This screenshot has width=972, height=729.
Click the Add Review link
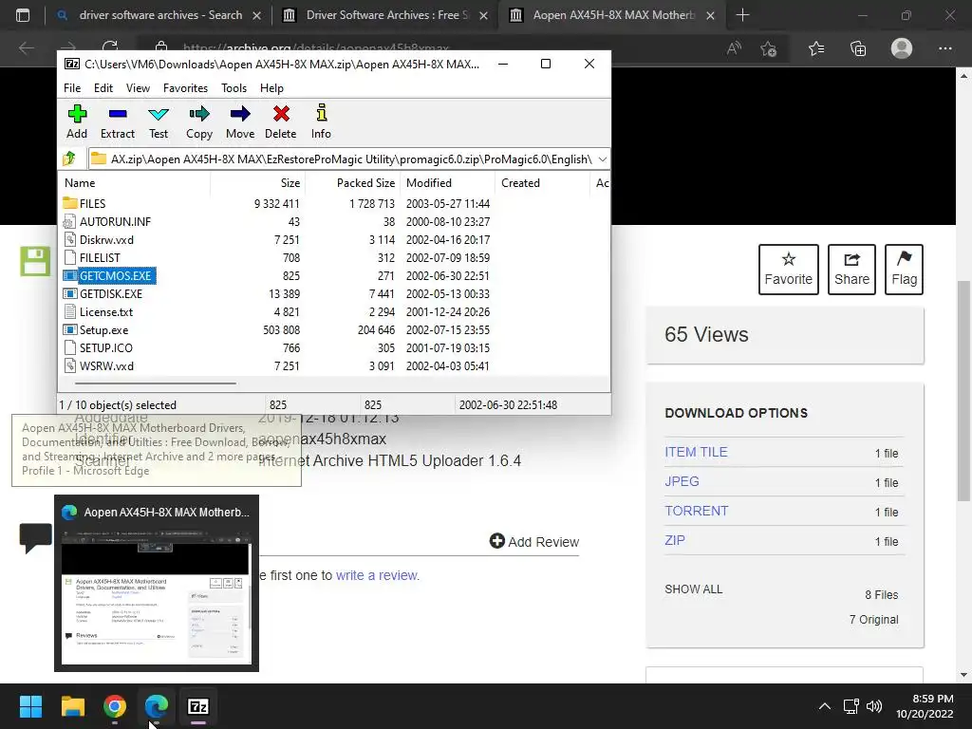point(534,541)
